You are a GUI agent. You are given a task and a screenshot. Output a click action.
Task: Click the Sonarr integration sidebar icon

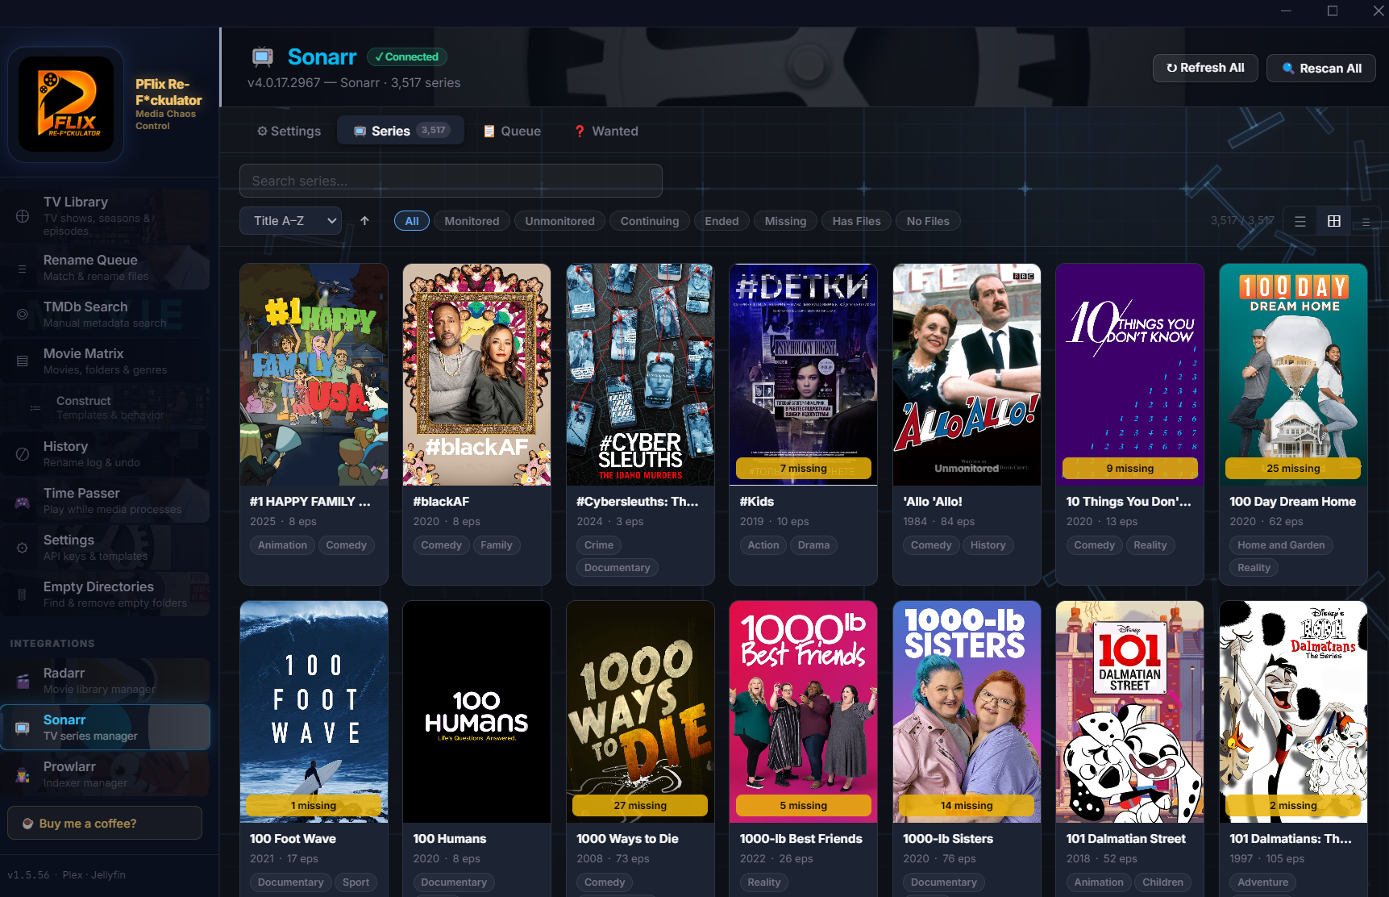click(23, 728)
